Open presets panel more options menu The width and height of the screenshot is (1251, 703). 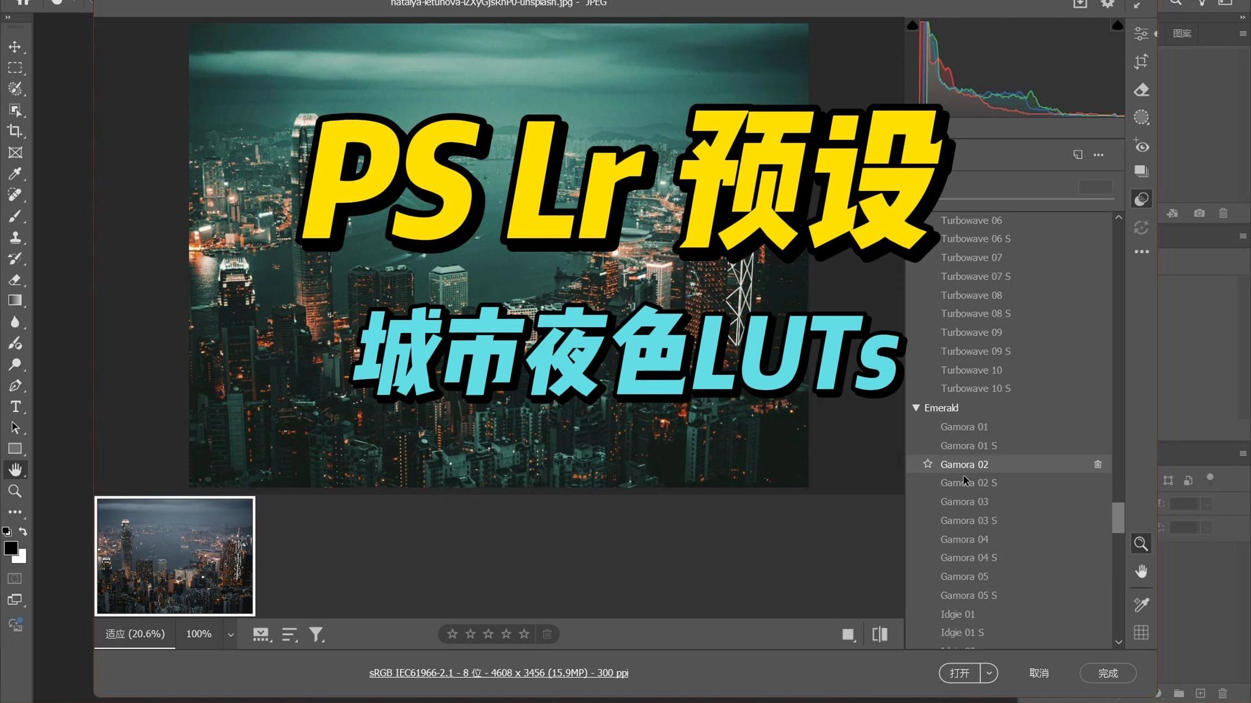coord(1098,155)
